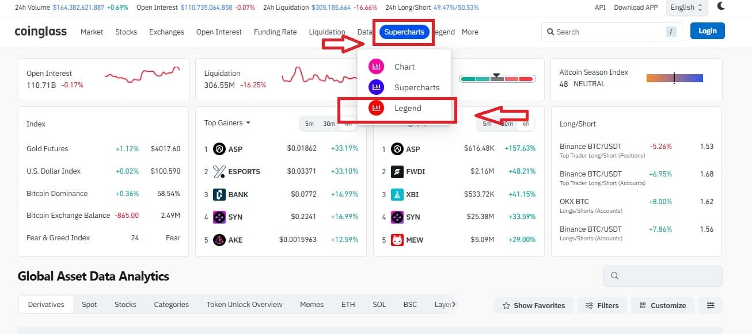
Task: Open the Funding Rate menu
Action: point(275,32)
